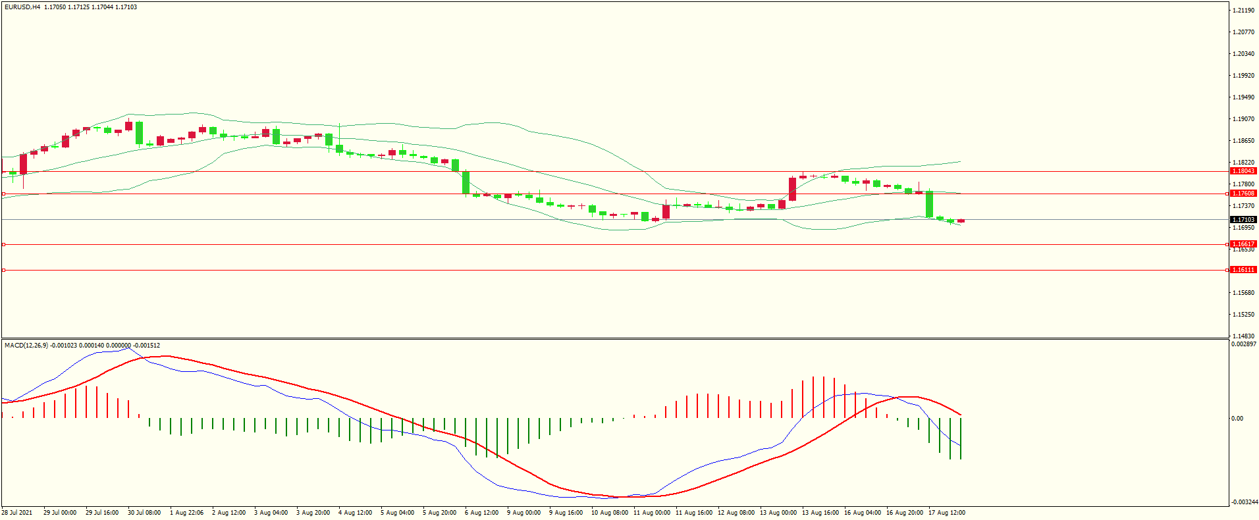Screen dimensions: 1259x520
Task: Click the EURUSD,H4 chart title text
Action: [22, 7]
